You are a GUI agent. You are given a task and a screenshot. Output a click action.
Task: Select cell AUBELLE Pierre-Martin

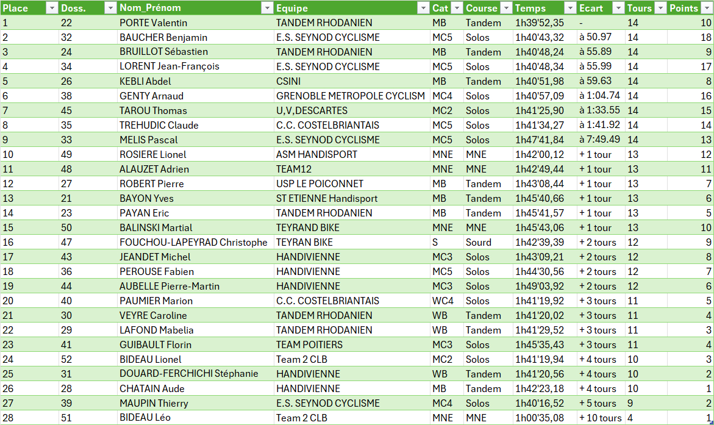[195, 286]
